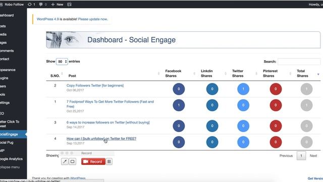Click Facebook shares circle for 6 ways post
Image resolution: width=323 pixels, height=182 pixels.
point(179,126)
